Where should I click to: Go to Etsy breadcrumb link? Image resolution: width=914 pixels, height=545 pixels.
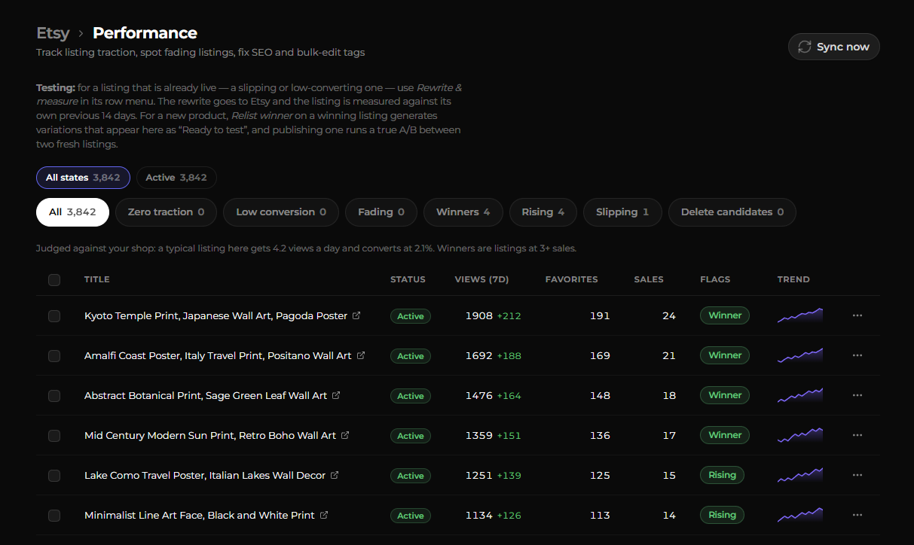pos(53,33)
